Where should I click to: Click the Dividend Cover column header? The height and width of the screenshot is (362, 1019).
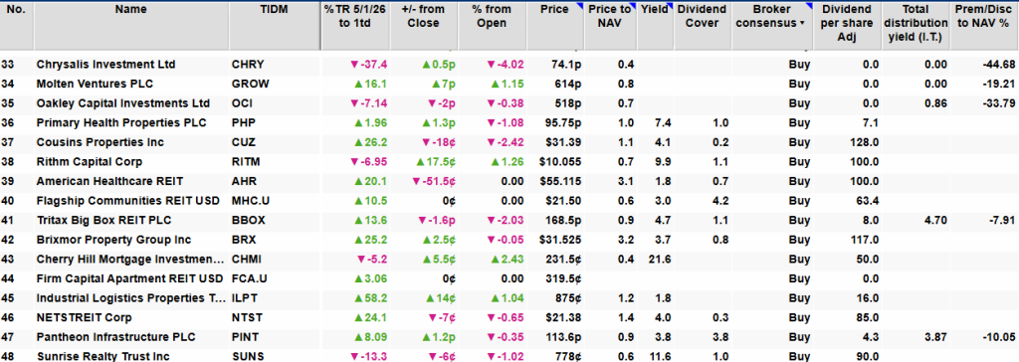(x=703, y=25)
